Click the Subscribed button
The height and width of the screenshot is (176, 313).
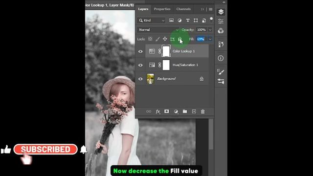click(x=45, y=149)
